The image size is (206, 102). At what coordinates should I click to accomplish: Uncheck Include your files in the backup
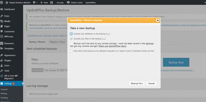(71, 39)
